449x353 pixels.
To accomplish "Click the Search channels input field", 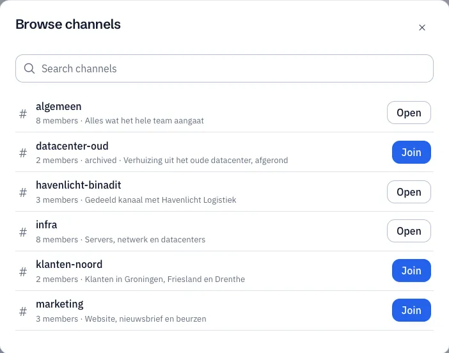I will pyautogui.click(x=224, y=68).
